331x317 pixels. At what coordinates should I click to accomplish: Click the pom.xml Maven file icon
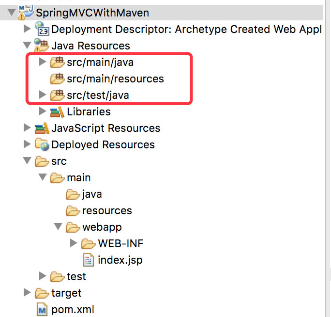[x=42, y=310]
